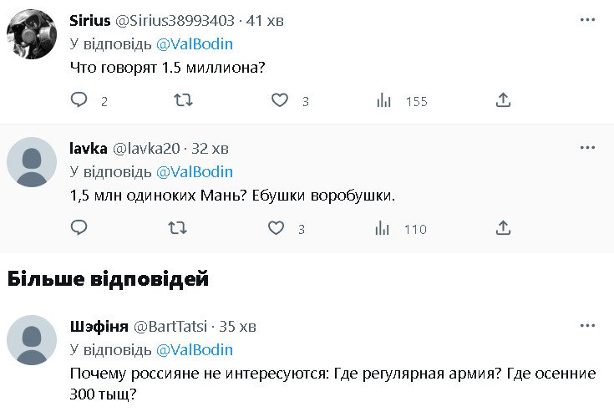Open more options for Шэфіня's tweet
Viewport: 614px width, 412px height.
pos(587,326)
